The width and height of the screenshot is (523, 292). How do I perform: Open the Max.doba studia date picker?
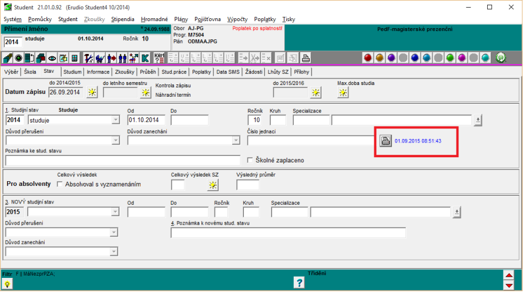click(x=343, y=92)
